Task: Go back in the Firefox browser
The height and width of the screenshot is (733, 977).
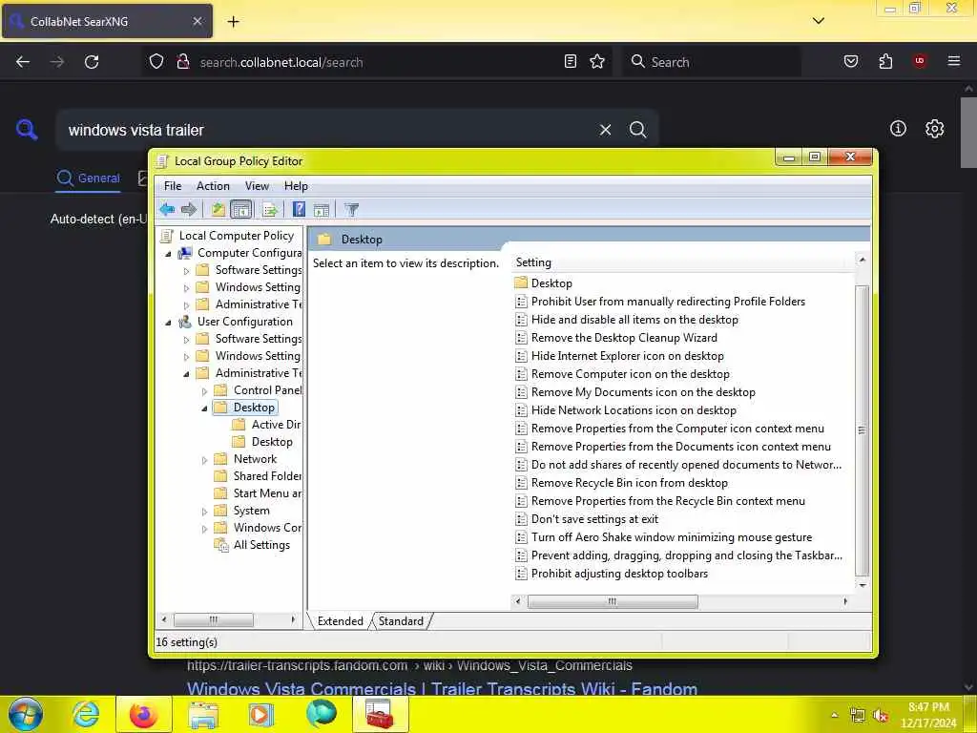Action: click(23, 62)
